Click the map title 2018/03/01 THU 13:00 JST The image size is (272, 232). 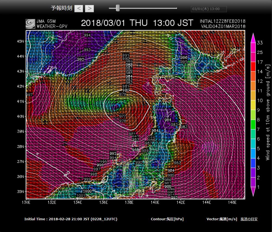(x=137, y=23)
